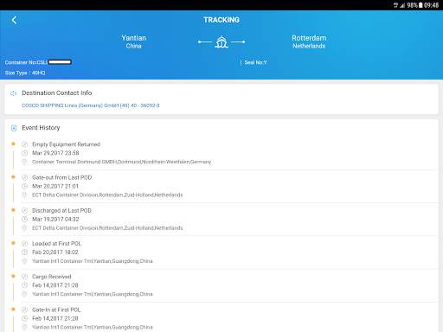443x332 pixels.
Task: Tap the 09:48 clock in status bar
Action: pyautogui.click(x=432, y=5)
